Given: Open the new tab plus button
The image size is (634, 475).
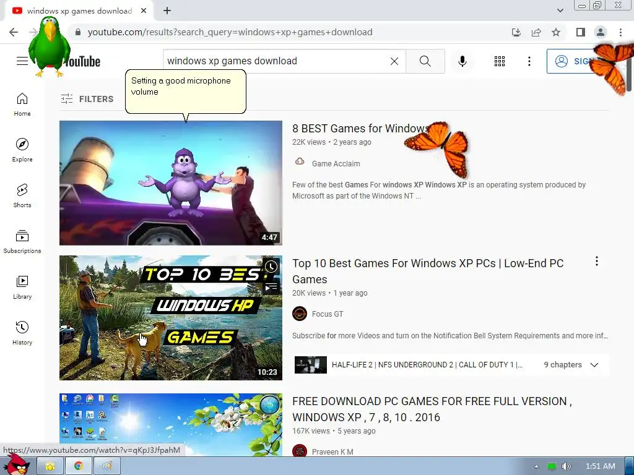Looking at the screenshot, I should click(167, 11).
